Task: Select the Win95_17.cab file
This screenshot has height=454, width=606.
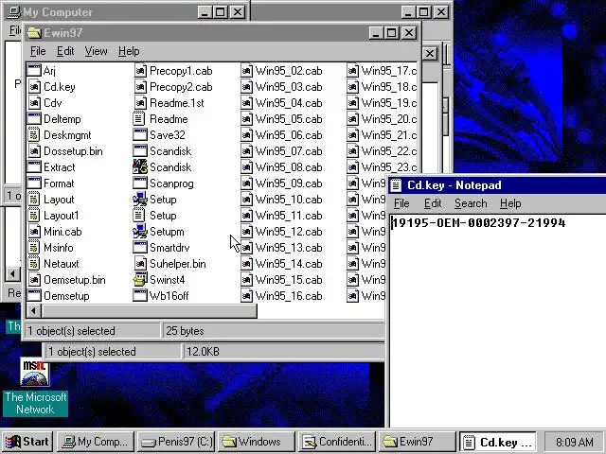Action: point(382,71)
